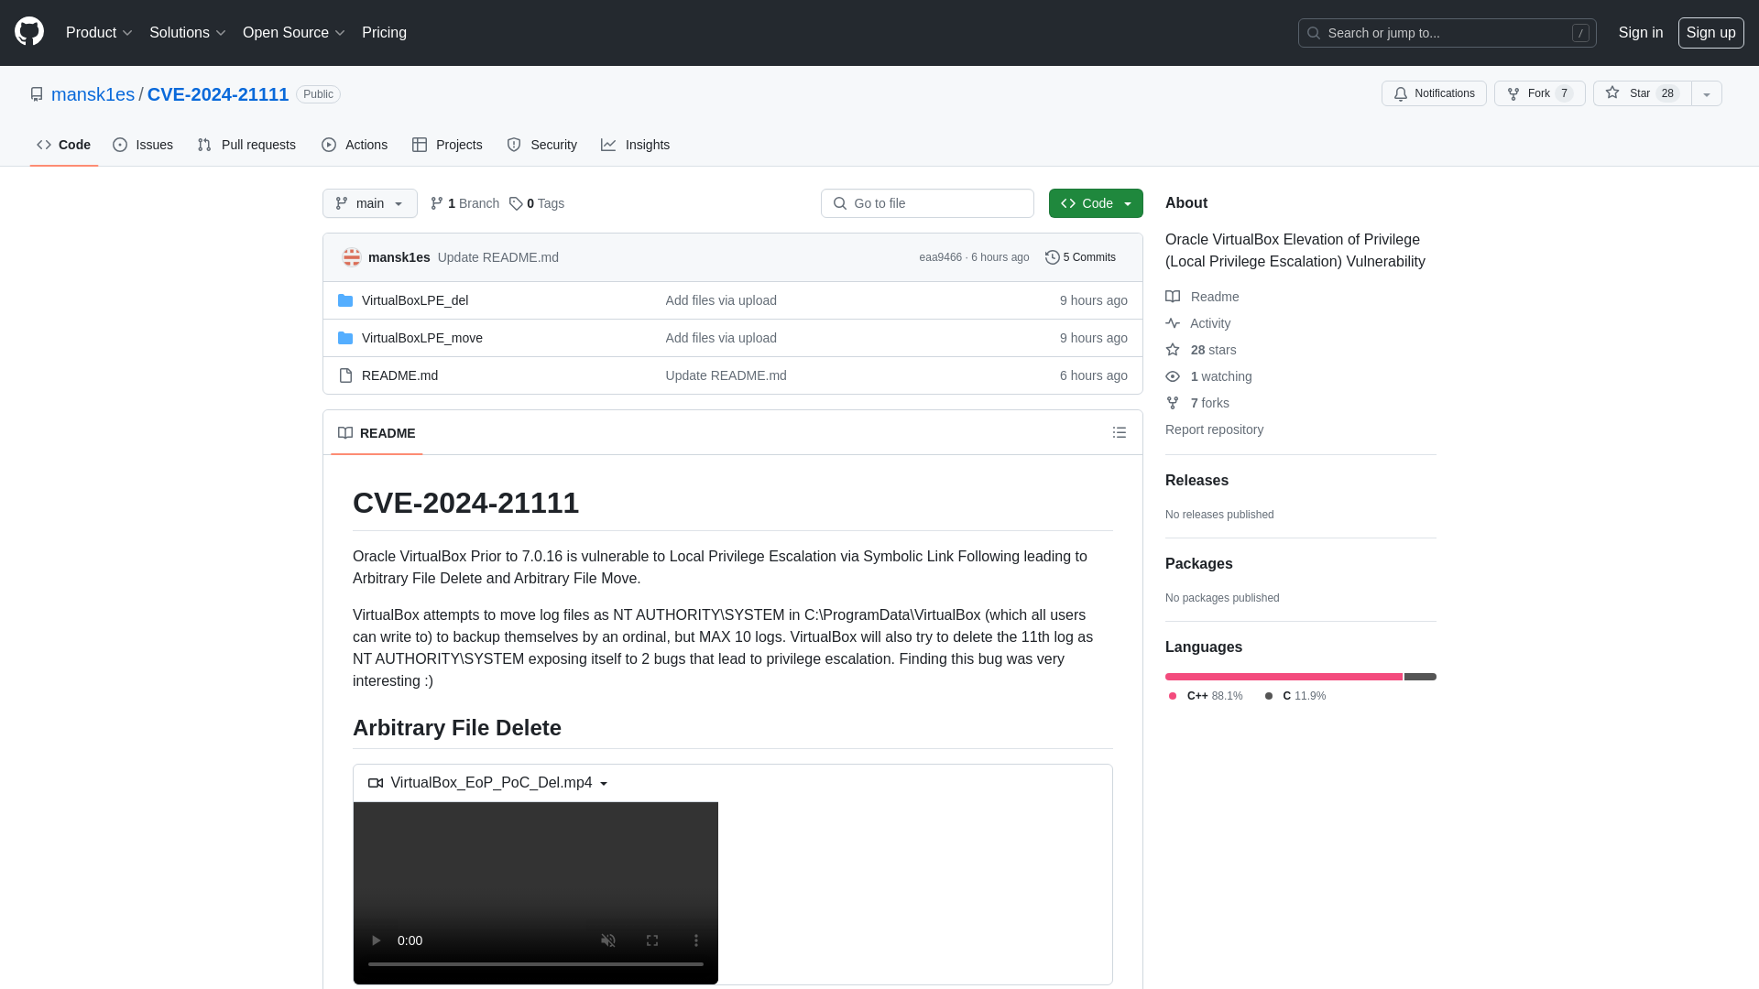Click the Issues tab icon

point(121,145)
